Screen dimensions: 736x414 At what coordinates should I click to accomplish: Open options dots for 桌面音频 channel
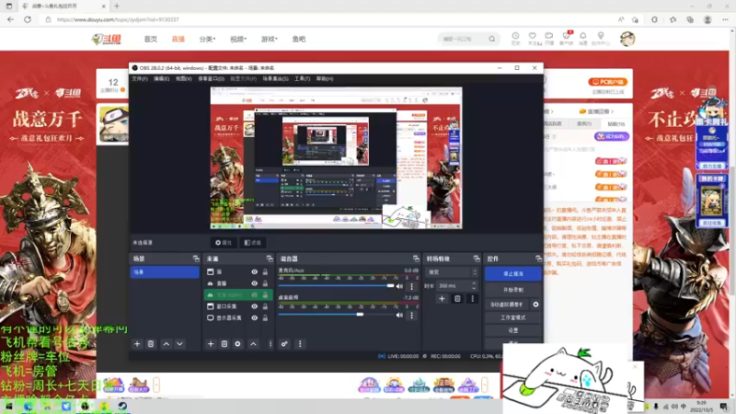pos(411,315)
